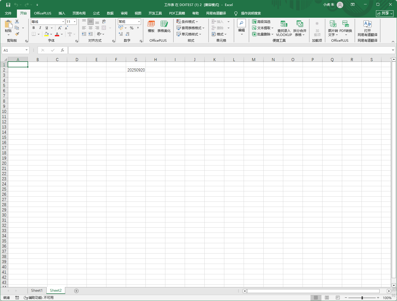Click the zoom slider handle

pyautogui.click(x=362, y=298)
